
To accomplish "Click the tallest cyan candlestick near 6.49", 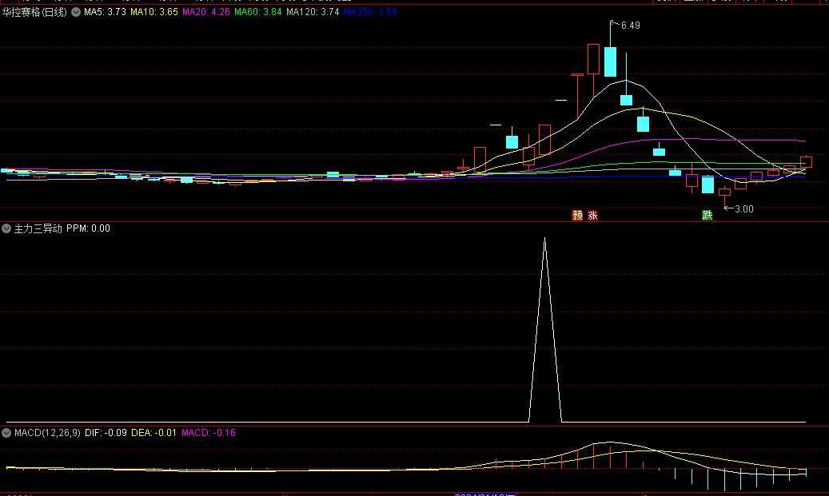I will [x=611, y=62].
